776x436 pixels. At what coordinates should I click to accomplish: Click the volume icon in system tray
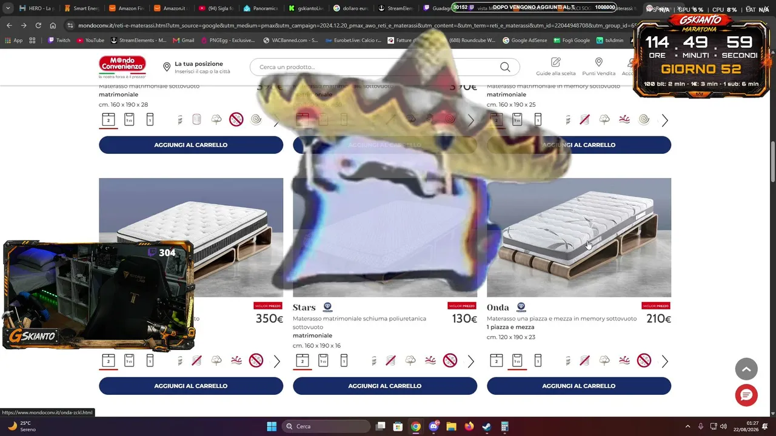[x=723, y=426]
